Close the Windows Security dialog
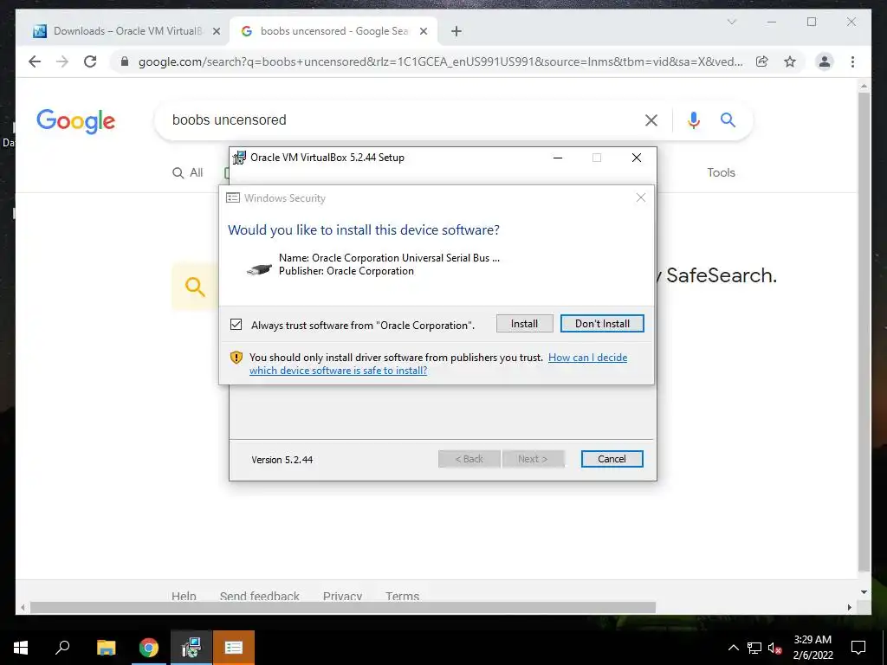Viewport: 887px width, 665px height. tap(640, 197)
